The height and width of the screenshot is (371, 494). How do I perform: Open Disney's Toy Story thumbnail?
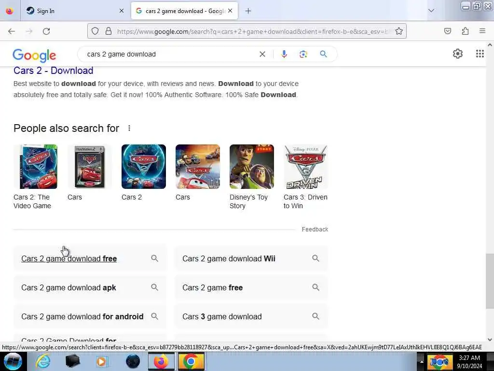pos(252,167)
